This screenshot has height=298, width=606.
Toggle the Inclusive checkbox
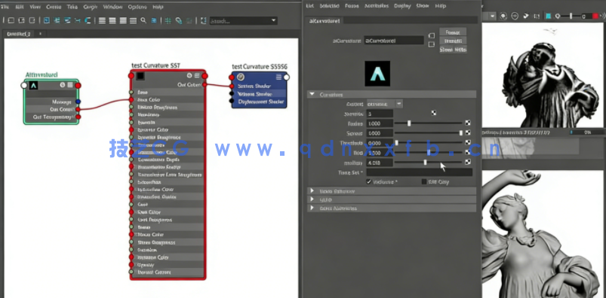(x=369, y=181)
